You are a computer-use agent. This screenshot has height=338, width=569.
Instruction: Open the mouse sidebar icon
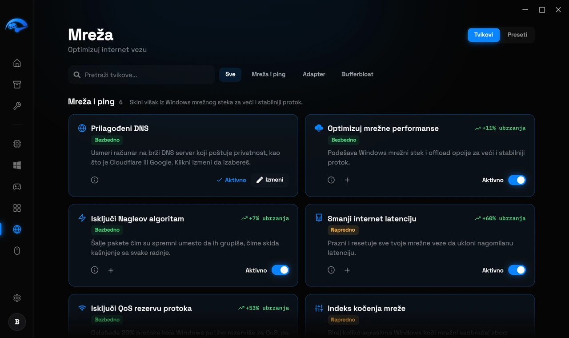coord(17,251)
